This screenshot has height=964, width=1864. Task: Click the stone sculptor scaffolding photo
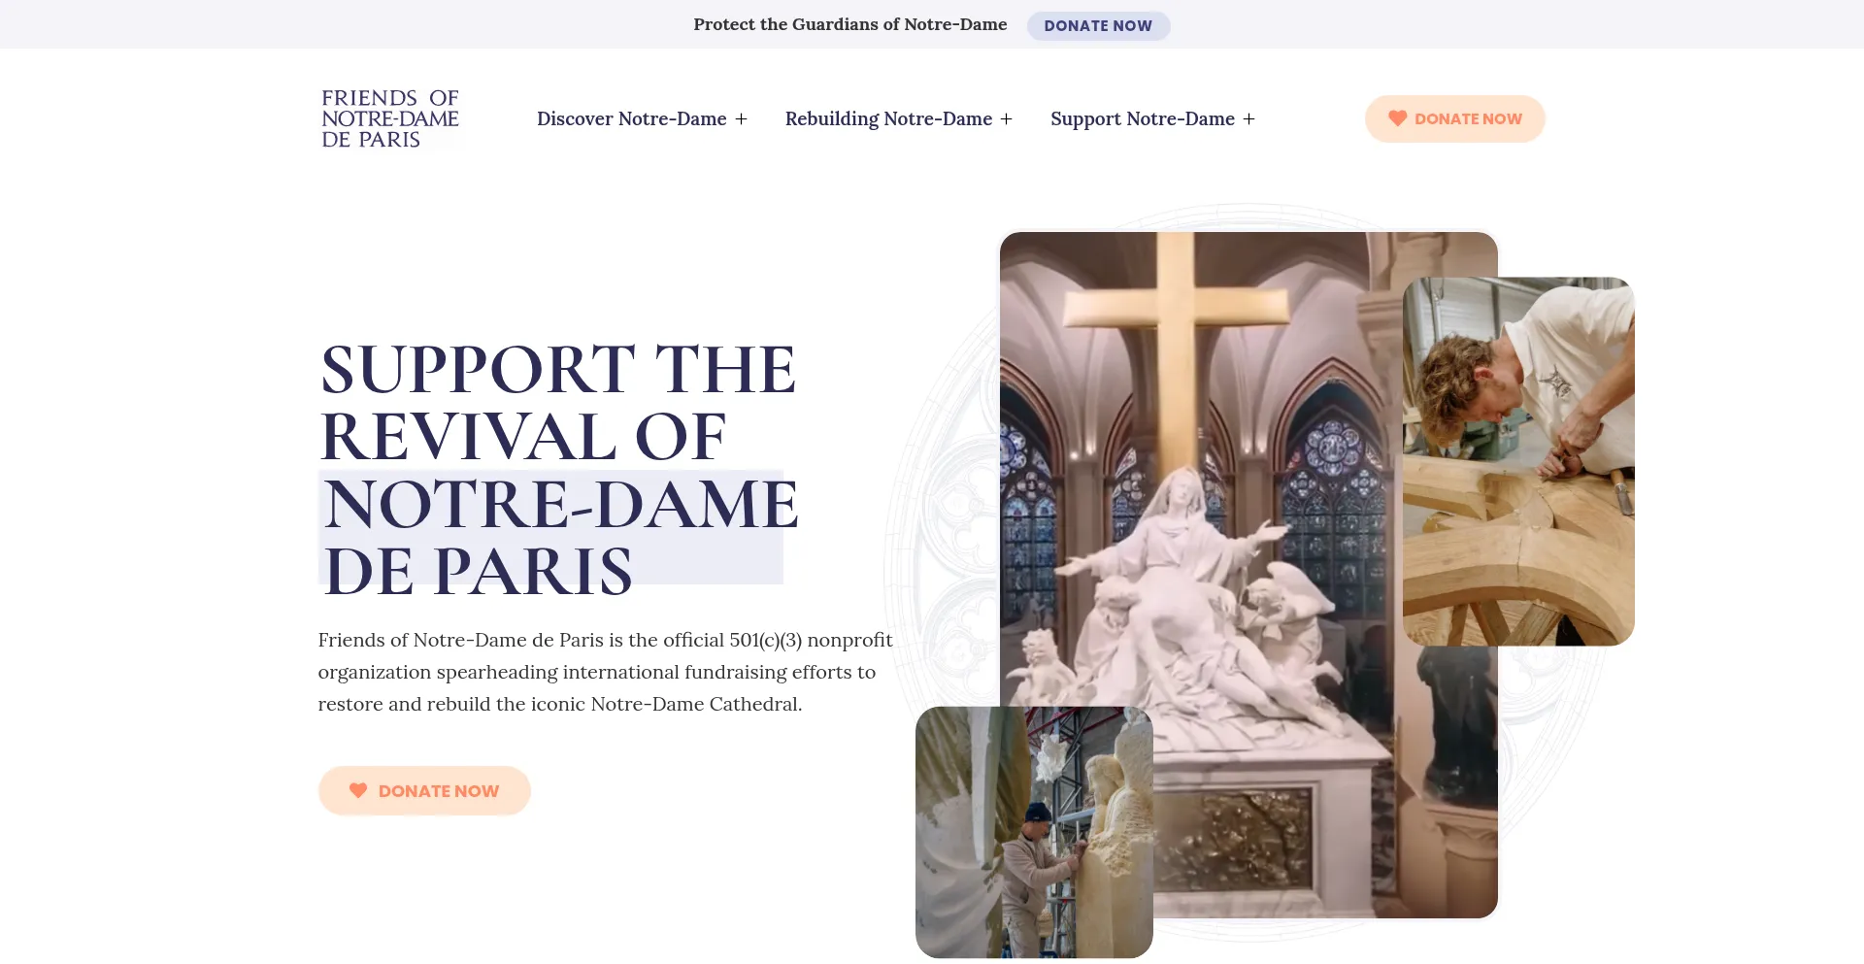[x=1034, y=833]
